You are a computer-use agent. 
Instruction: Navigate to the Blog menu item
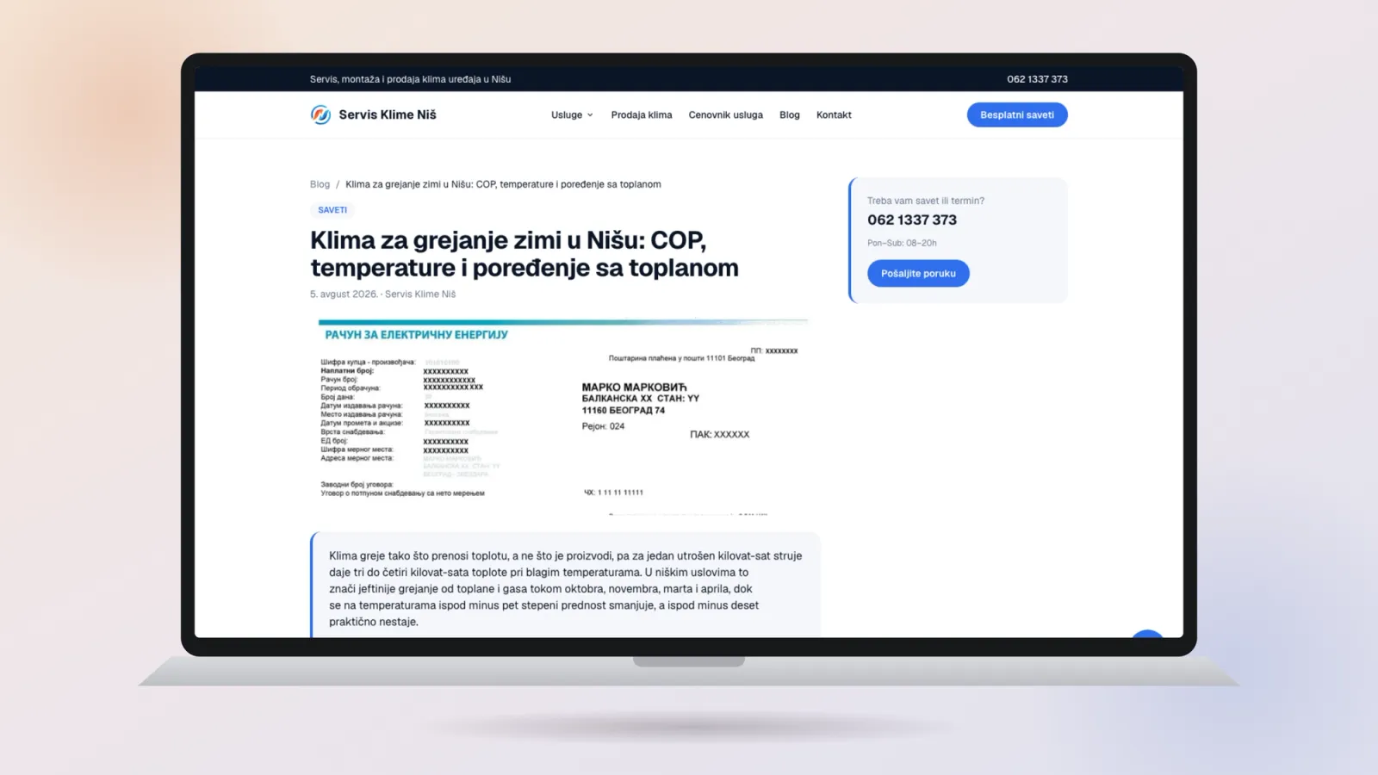point(790,115)
